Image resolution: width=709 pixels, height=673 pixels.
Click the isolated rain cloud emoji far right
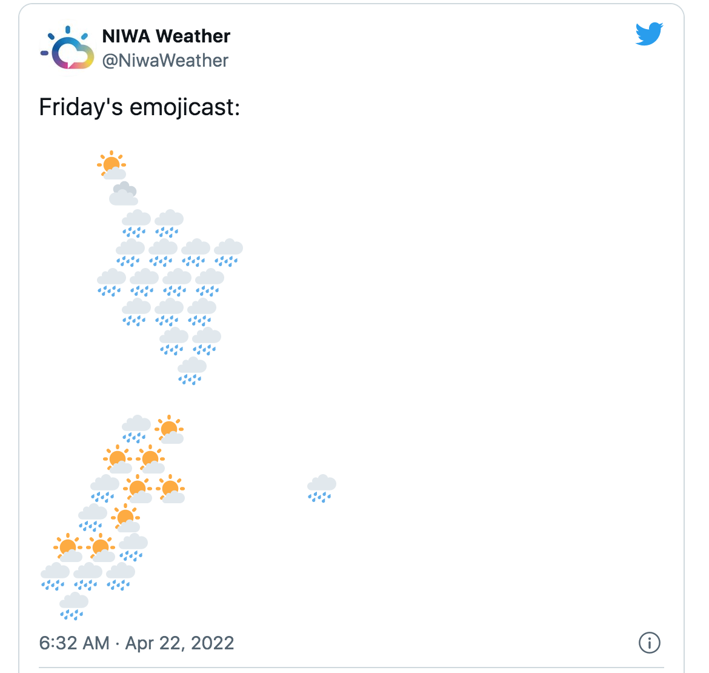[x=321, y=489]
